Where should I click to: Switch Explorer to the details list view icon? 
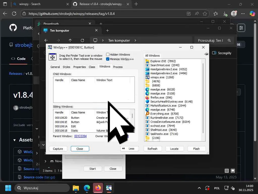(227, 171)
